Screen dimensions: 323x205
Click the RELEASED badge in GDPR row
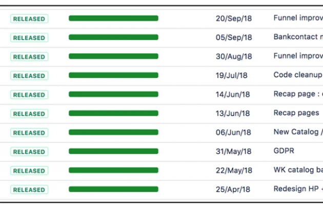tap(29, 152)
